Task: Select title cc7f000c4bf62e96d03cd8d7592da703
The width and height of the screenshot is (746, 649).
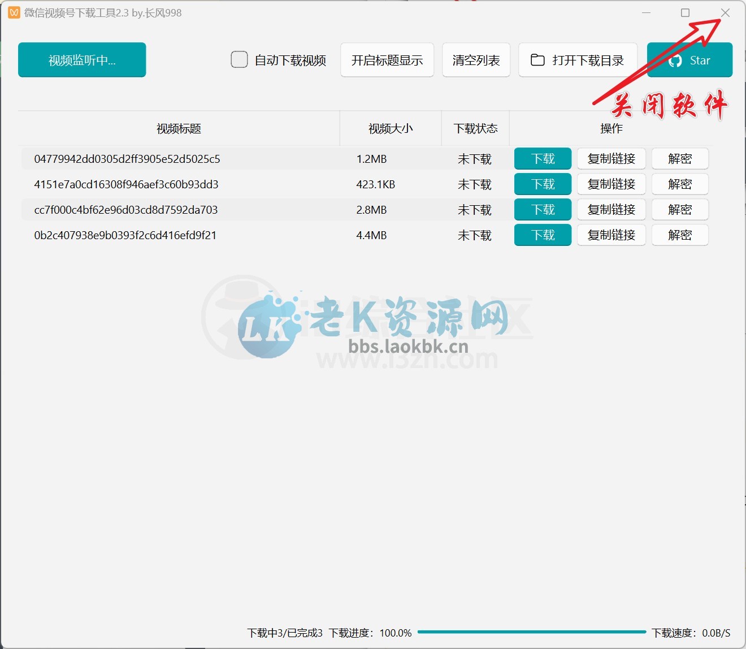Action: click(126, 210)
